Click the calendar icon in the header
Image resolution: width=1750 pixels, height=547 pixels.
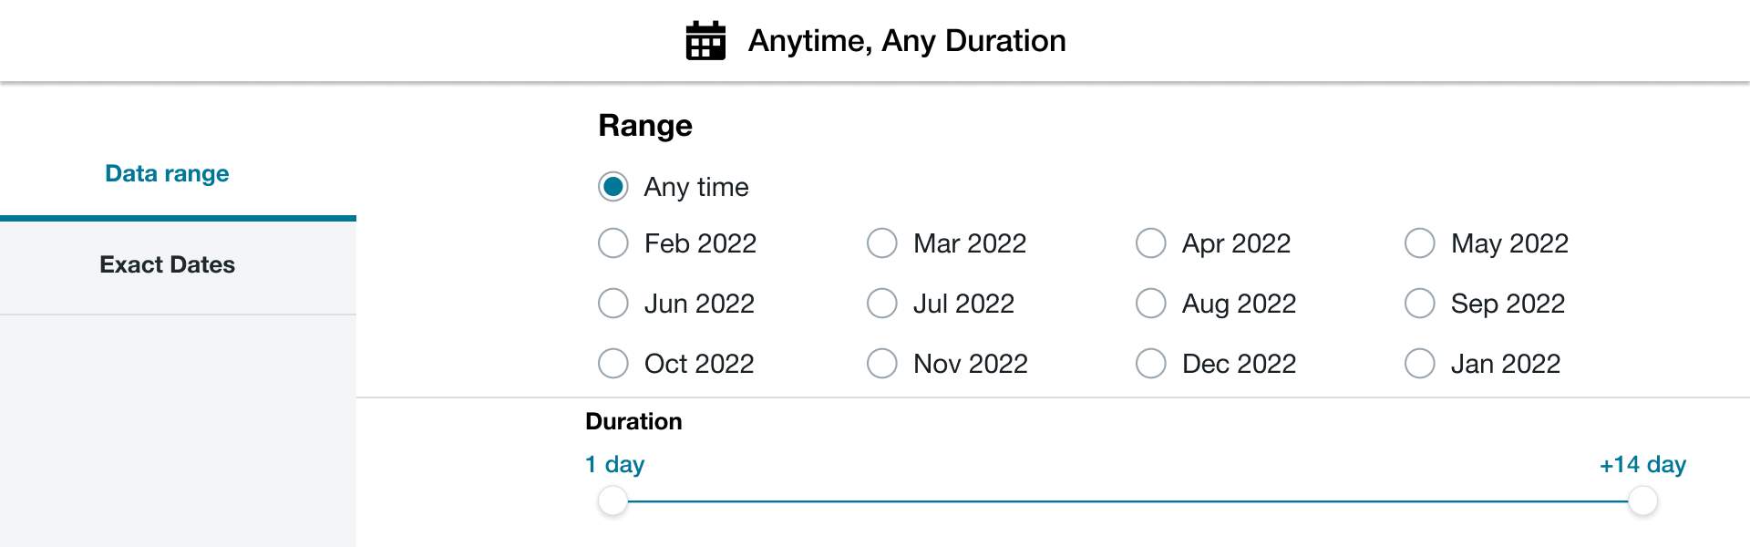click(x=705, y=41)
